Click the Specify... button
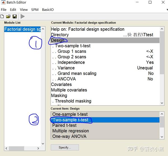This screenshot has width=168, height=156. 65,147
